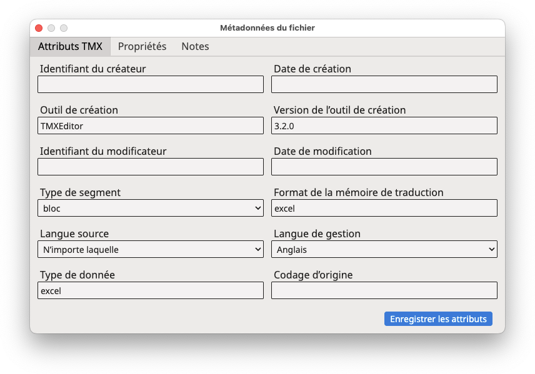This screenshot has width=535, height=374.
Task: Click the Identifiant du modificateur field
Action: point(151,167)
